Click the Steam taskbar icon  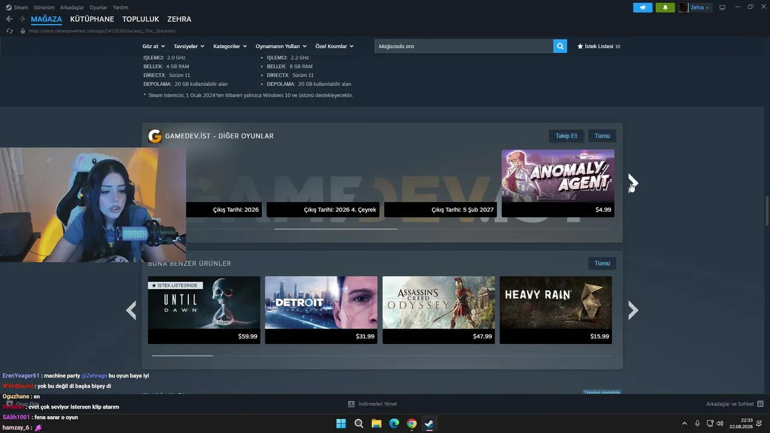click(x=429, y=423)
